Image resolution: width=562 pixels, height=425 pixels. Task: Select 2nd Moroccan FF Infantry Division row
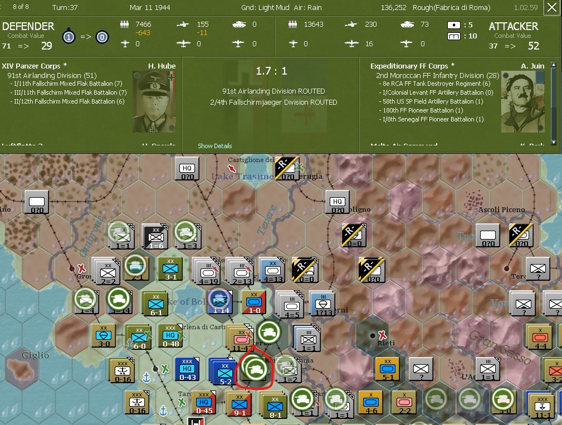click(437, 75)
